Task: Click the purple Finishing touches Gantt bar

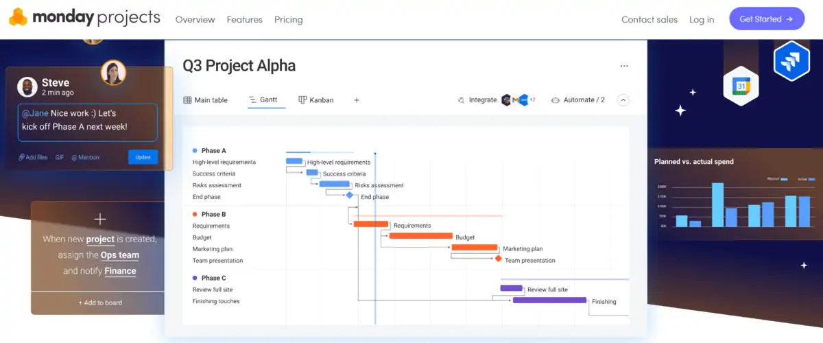Action: (550, 300)
